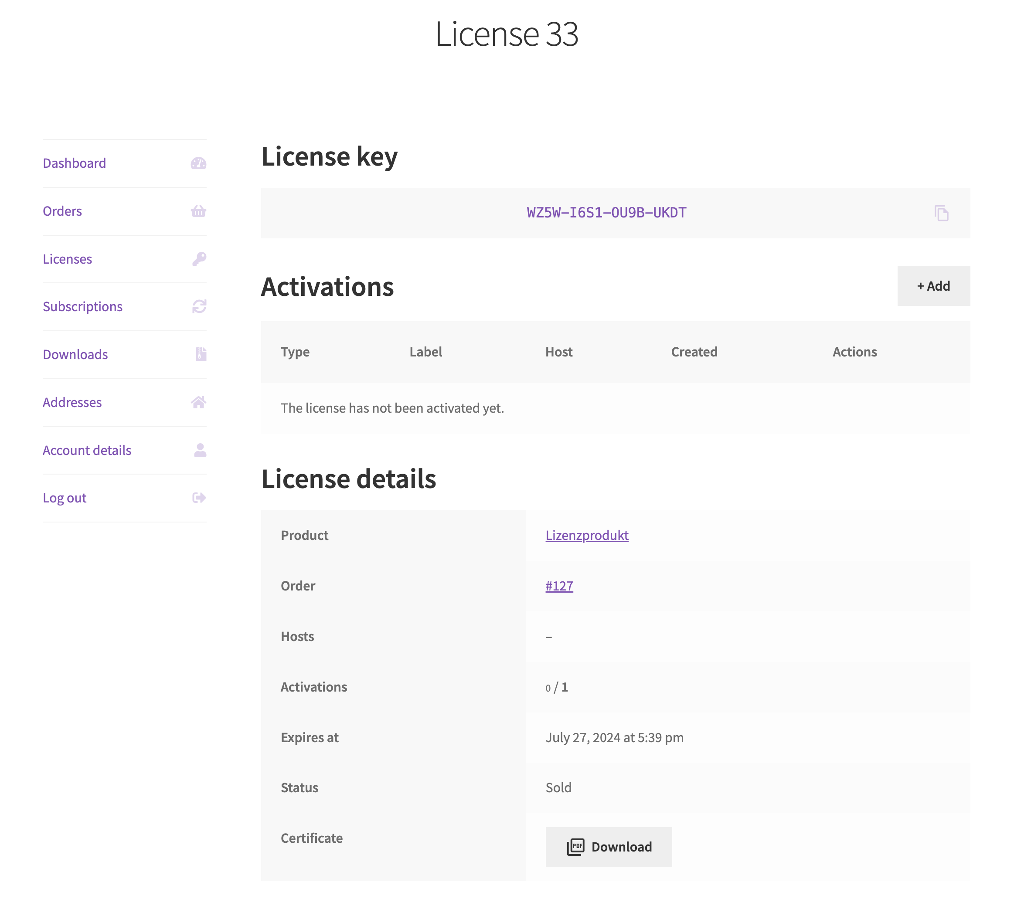This screenshot has height=899, width=1014.
Task: Click the License 33 page title
Action: (507, 34)
